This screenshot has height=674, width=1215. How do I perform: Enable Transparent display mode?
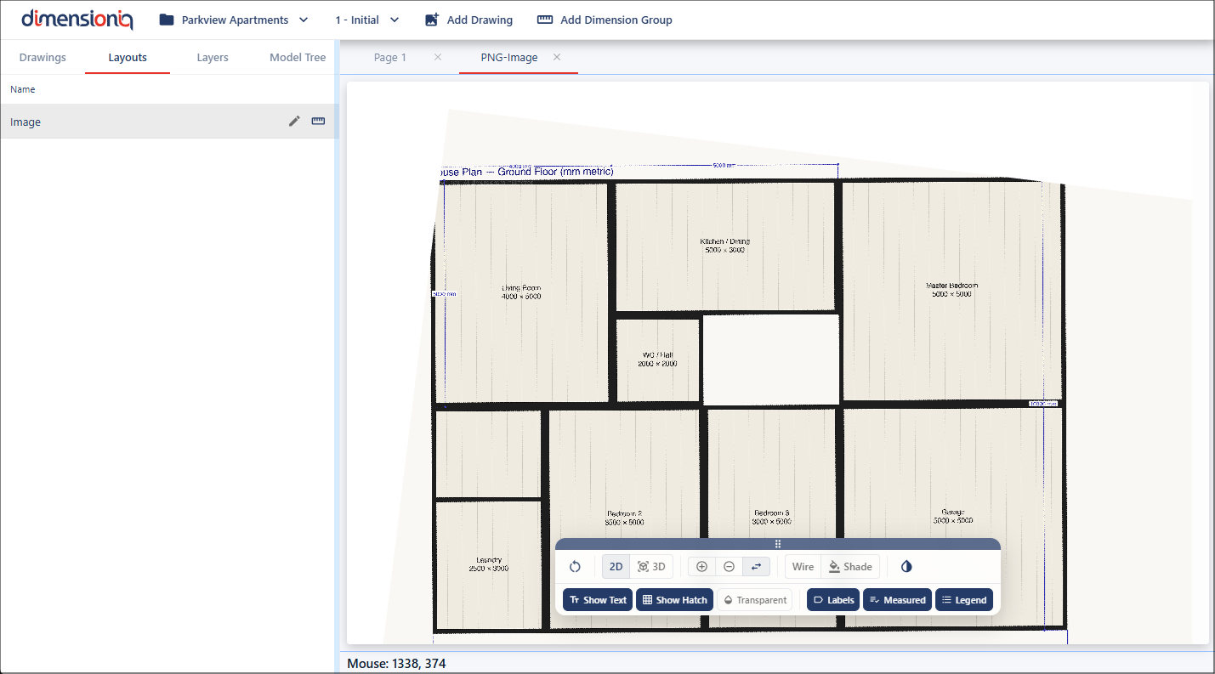coord(754,600)
